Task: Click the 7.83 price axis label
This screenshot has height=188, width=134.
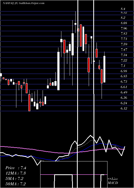Action: (x=124, y=34)
